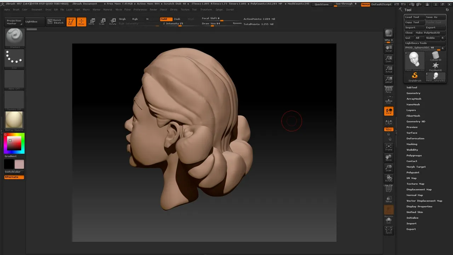Image resolution: width=453 pixels, height=255 pixels.
Task: Click the Tool palette refresh icon
Action: point(447,10)
